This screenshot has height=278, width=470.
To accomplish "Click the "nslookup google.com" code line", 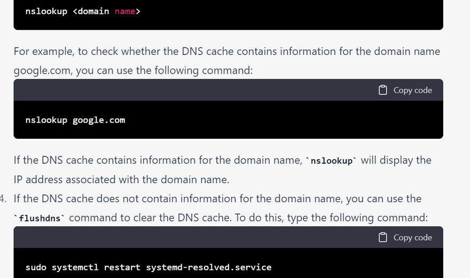I will point(75,120).
